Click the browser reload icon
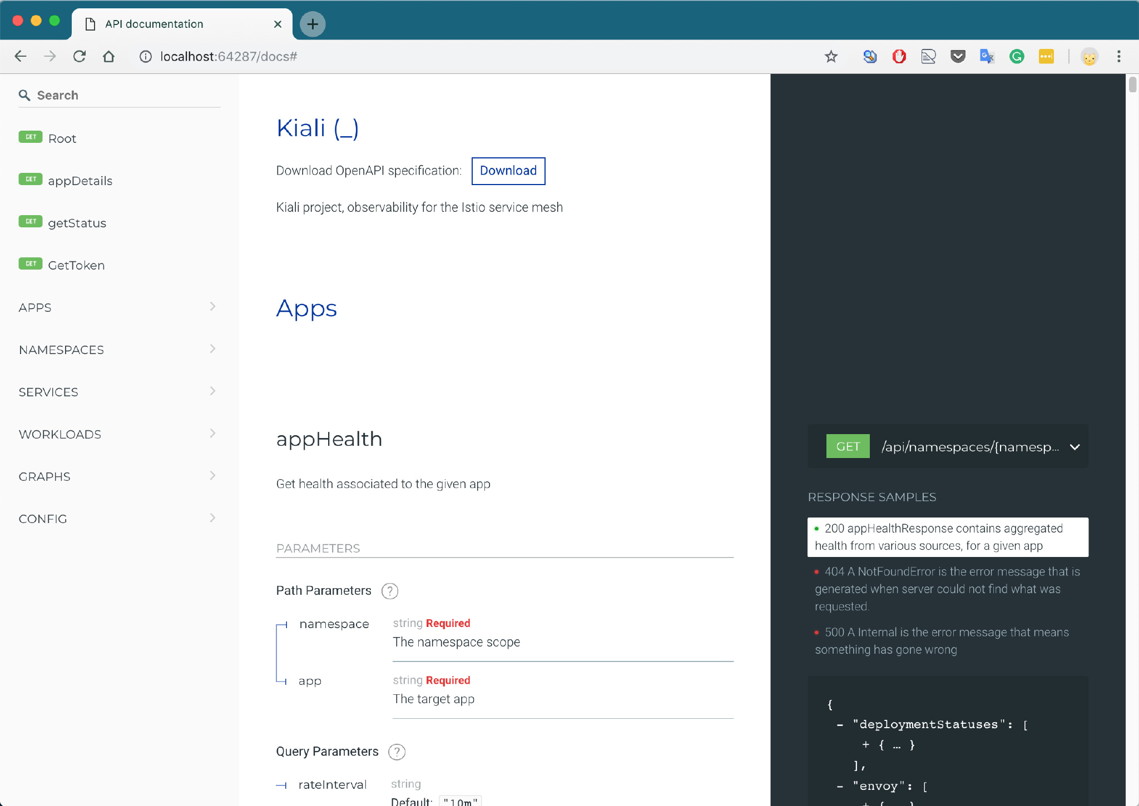This screenshot has width=1139, height=806. (x=80, y=57)
